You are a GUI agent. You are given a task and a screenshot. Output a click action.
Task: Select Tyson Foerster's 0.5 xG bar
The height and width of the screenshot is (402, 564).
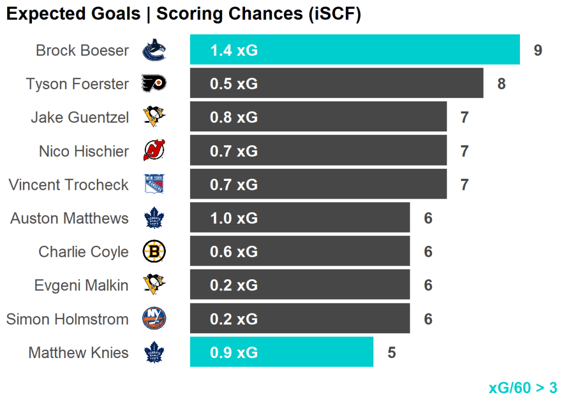point(337,84)
